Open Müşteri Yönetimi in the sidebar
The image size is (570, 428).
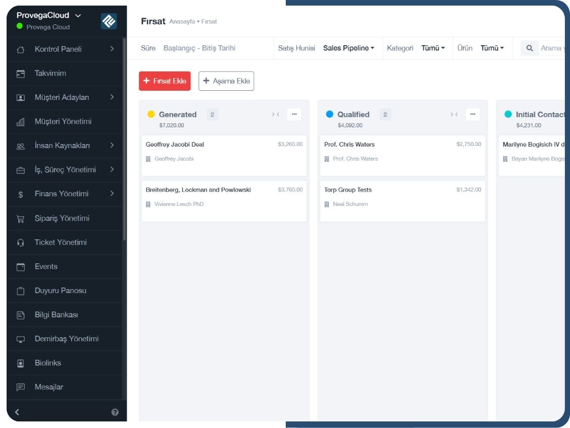63,122
